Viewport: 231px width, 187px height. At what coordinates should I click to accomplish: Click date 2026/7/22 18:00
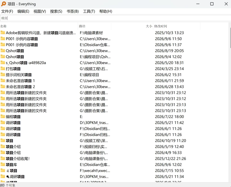coord(169,117)
